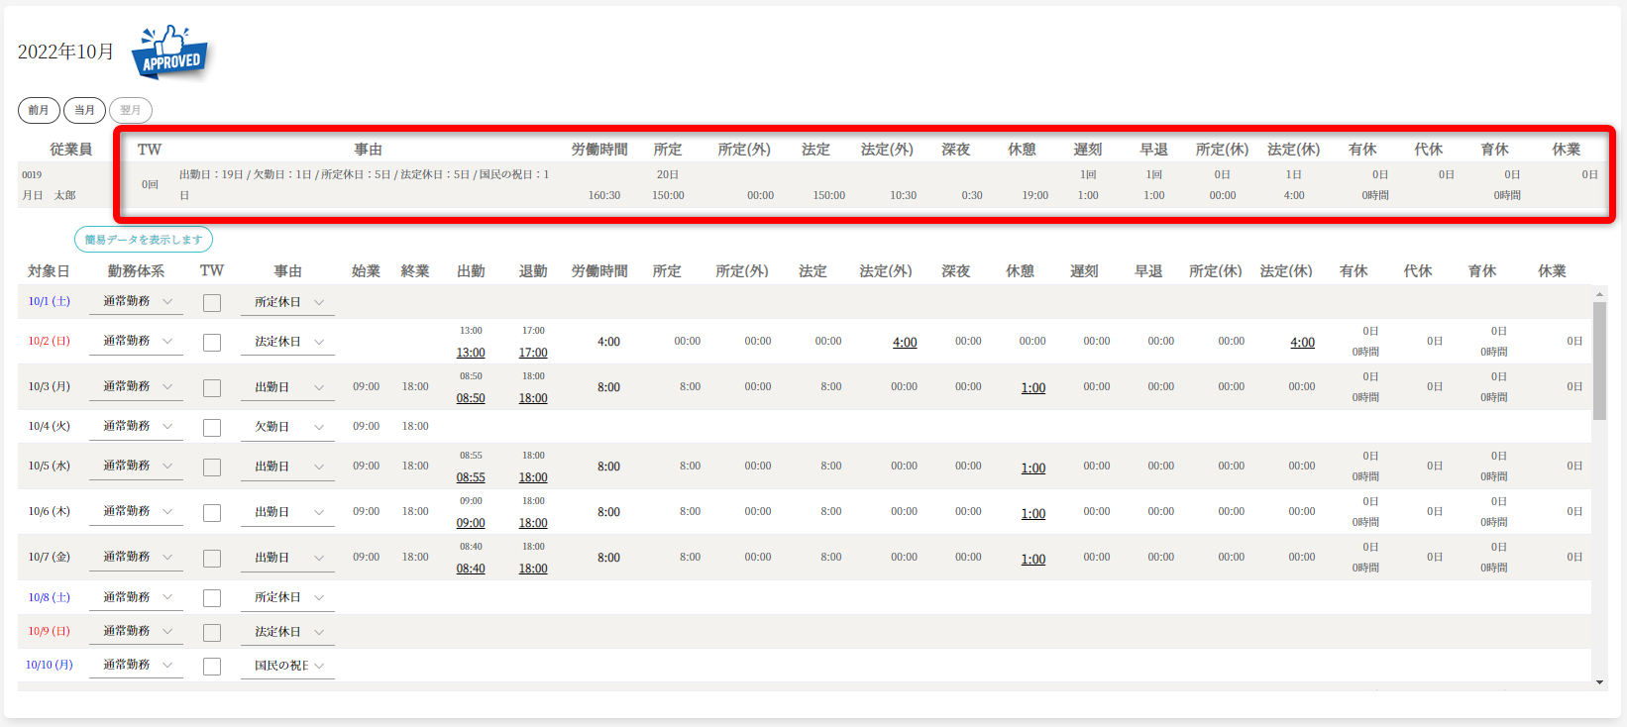This screenshot has width=1627, height=727.
Task: Open 国民の祝日 reason dropdown on 10/10
Action: 287,666
